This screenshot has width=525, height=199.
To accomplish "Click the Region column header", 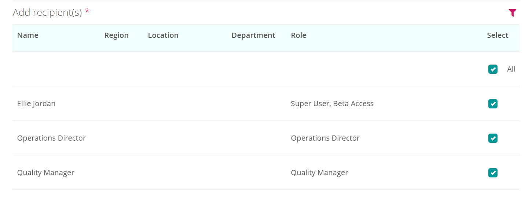I will 117,35.
